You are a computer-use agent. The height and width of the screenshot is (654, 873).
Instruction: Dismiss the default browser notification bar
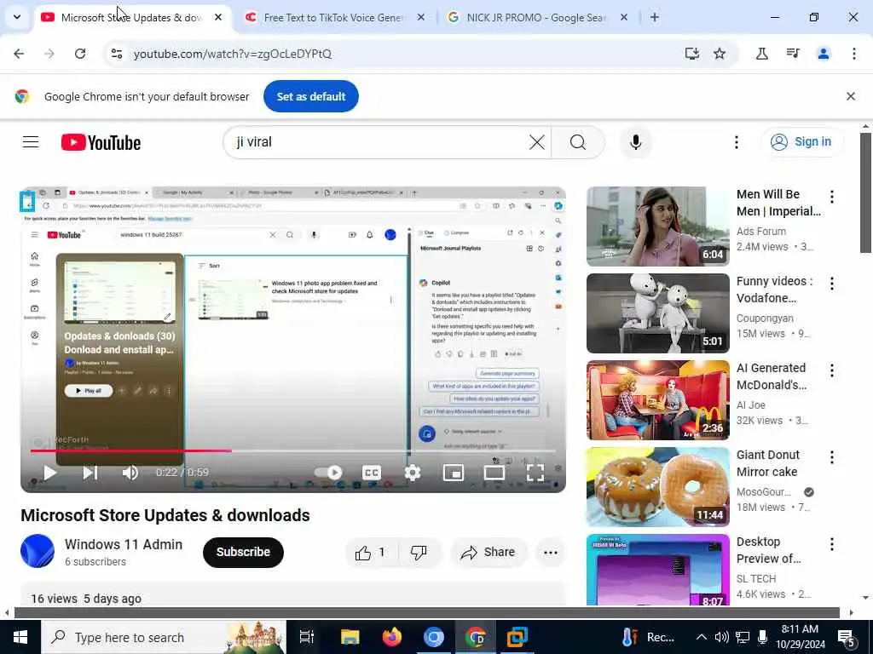pyautogui.click(x=850, y=96)
